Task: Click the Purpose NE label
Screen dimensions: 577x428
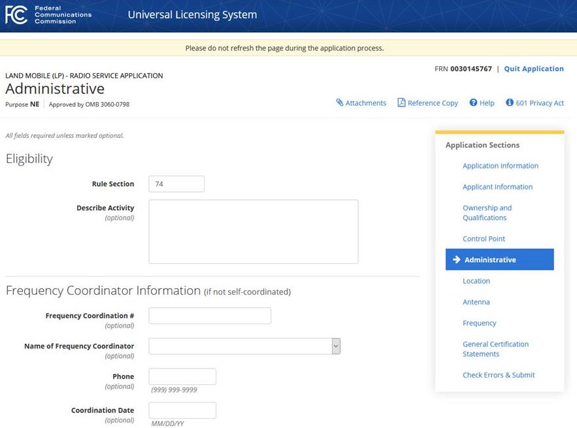Action: click(22, 105)
